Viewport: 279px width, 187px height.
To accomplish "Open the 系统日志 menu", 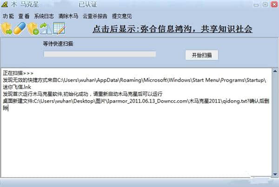I will click(x=44, y=16).
